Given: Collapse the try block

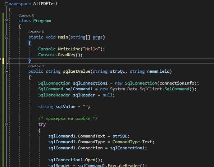Looking at the screenshot, I should 6,125.
